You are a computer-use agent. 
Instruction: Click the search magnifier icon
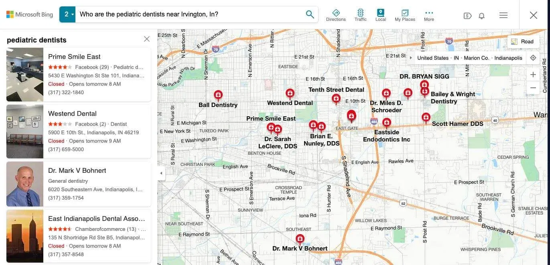point(310,14)
